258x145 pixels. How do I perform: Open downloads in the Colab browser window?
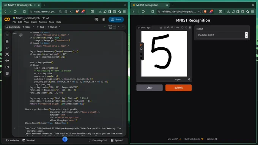coord(100,11)
